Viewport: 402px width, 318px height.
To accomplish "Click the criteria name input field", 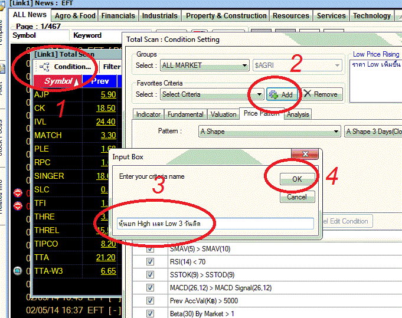I will click(x=215, y=224).
